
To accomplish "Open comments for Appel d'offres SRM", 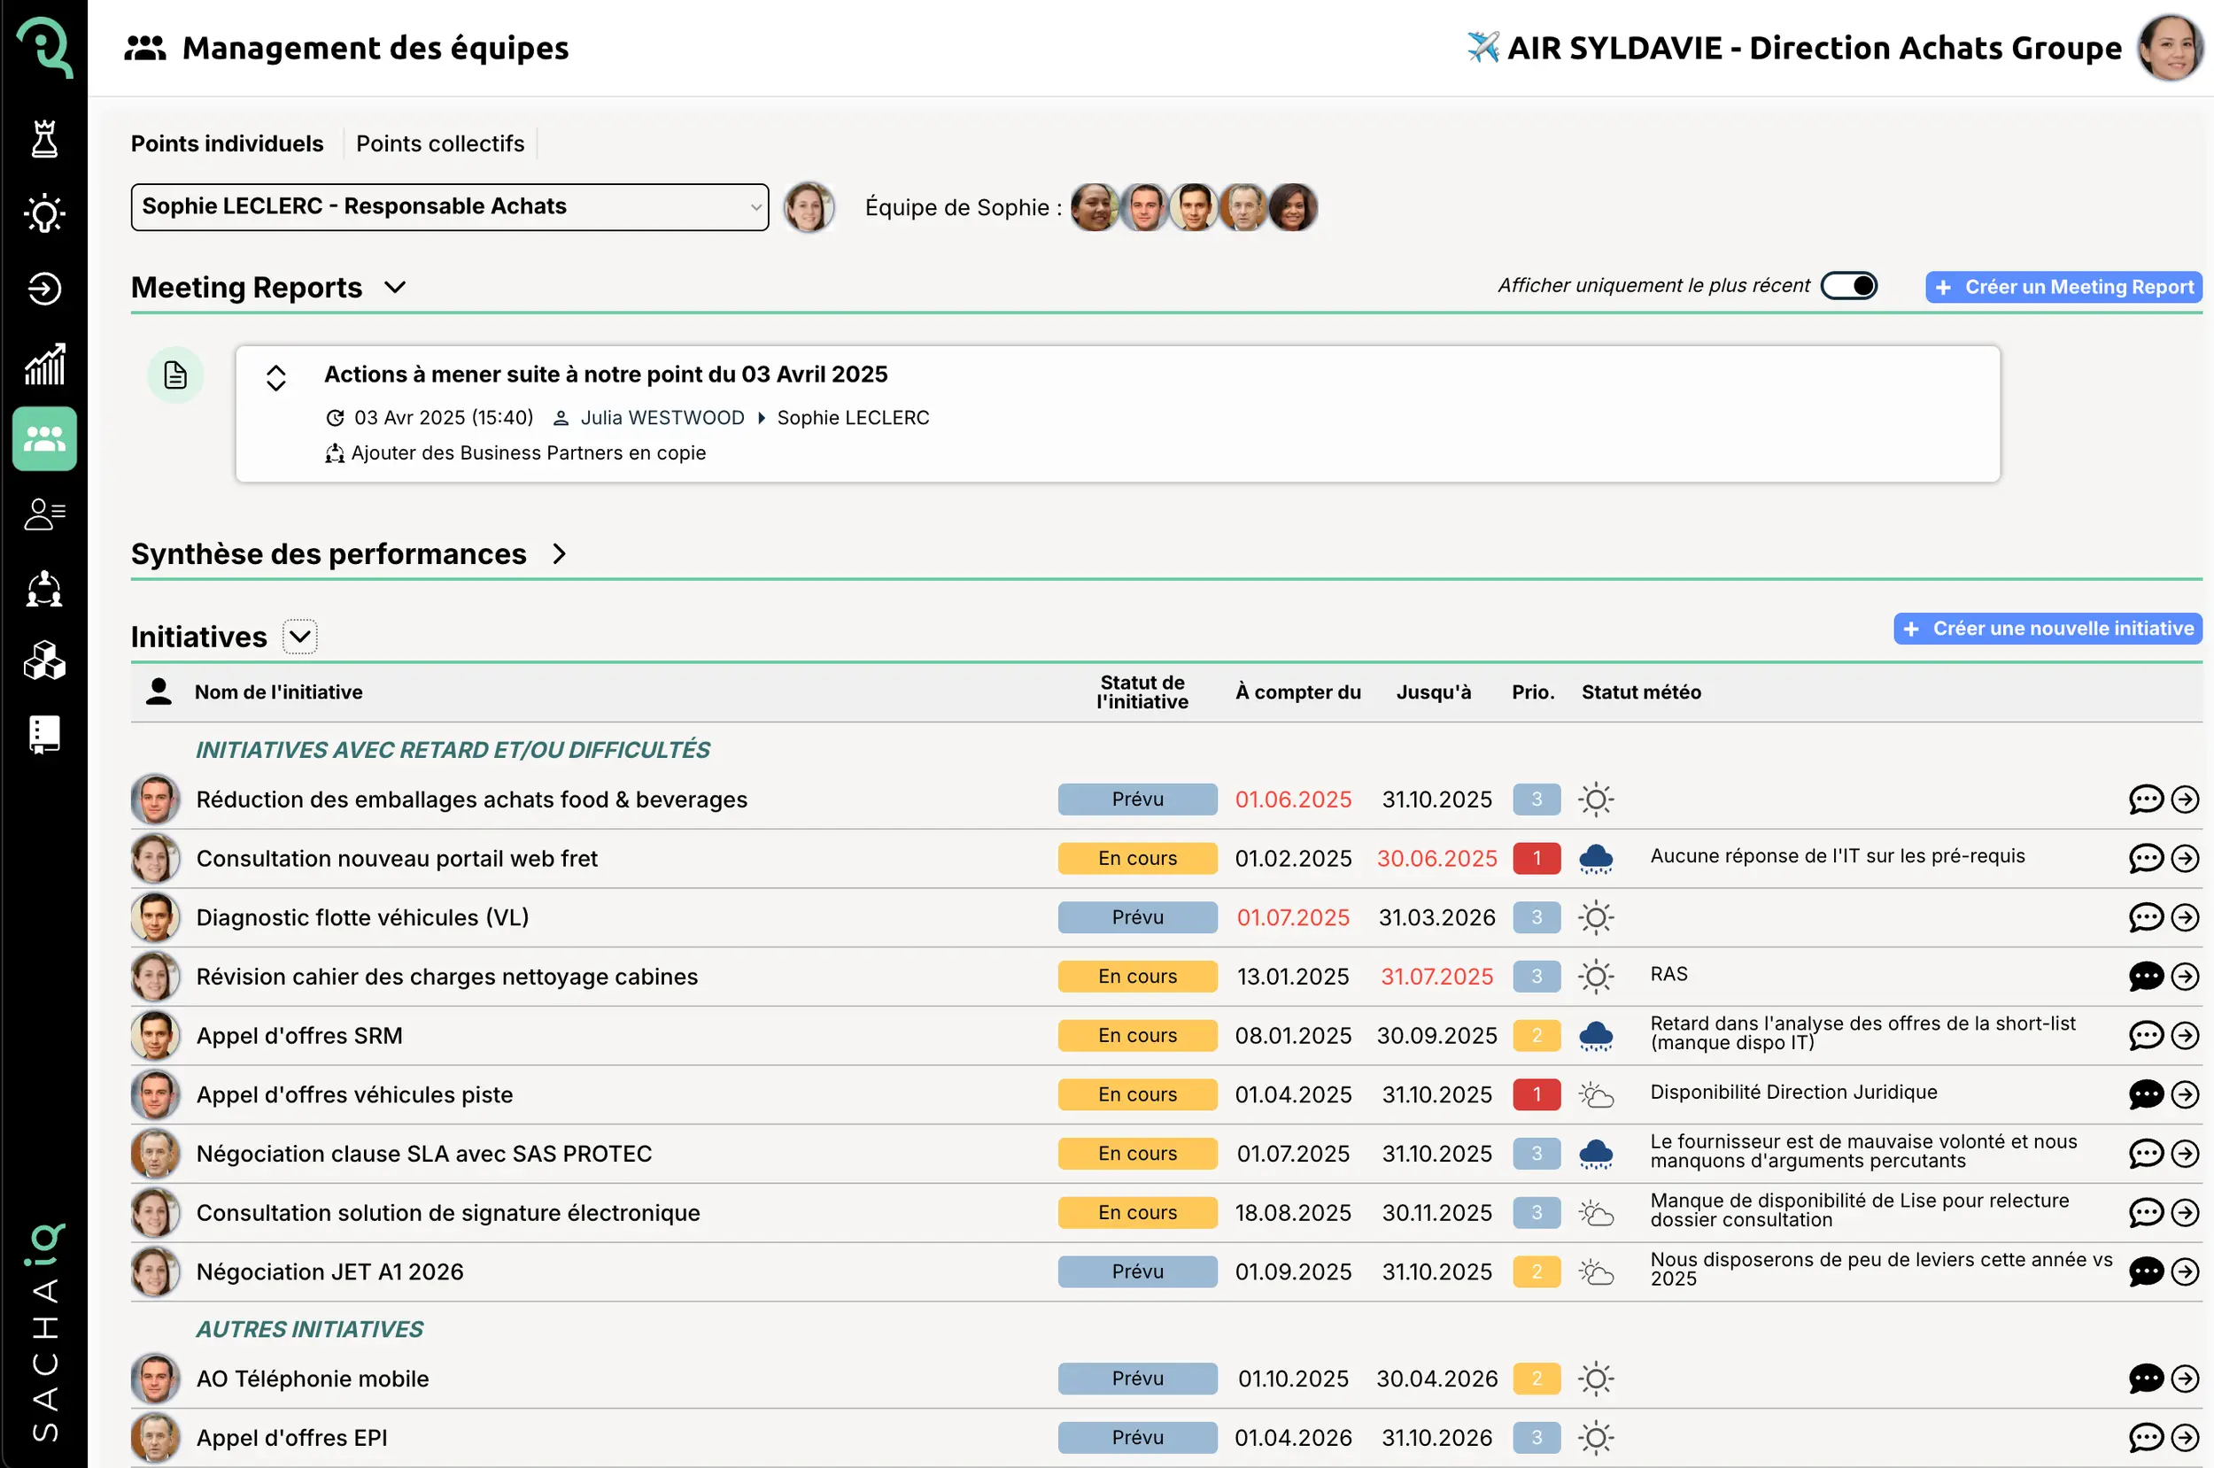I will pyautogui.click(x=2145, y=1035).
